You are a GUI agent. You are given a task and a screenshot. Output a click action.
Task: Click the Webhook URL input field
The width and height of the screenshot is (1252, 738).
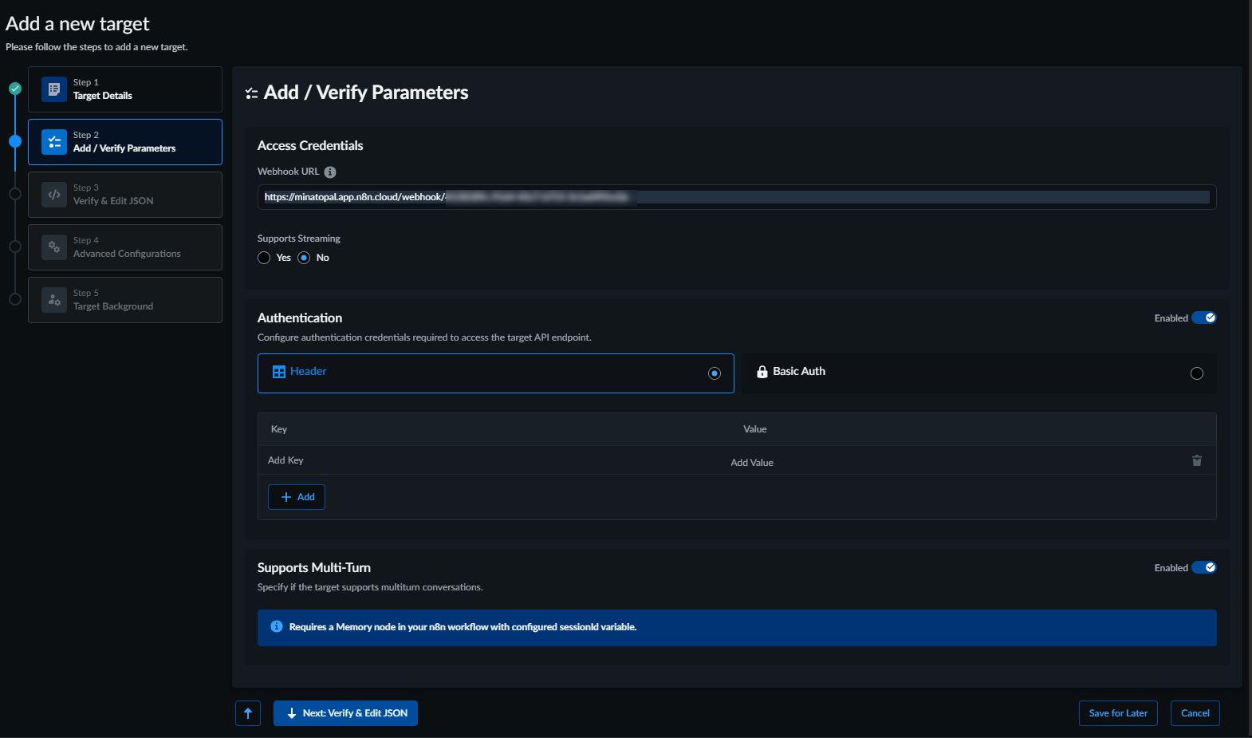click(x=737, y=197)
